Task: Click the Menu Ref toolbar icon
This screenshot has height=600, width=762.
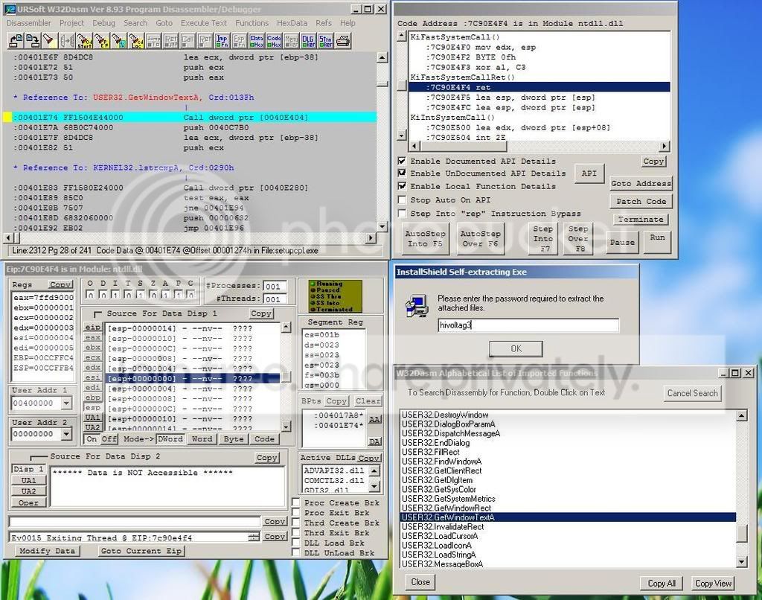Action: click(291, 41)
